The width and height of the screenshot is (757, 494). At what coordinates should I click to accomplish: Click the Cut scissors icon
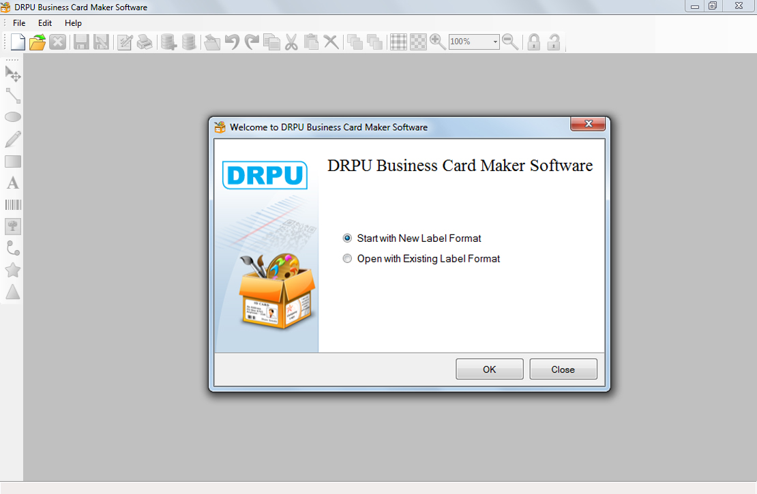(x=291, y=42)
